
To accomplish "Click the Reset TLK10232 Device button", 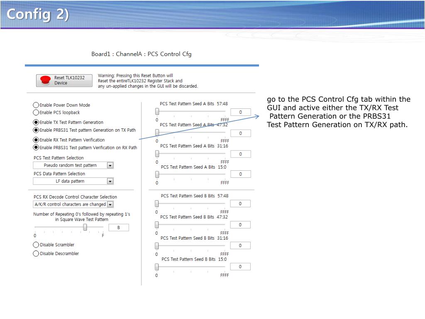I will click(64, 80).
